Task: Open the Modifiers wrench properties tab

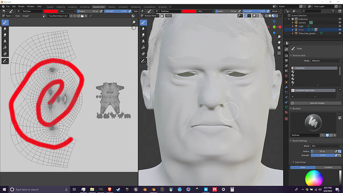Action: [x=286, y=87]
